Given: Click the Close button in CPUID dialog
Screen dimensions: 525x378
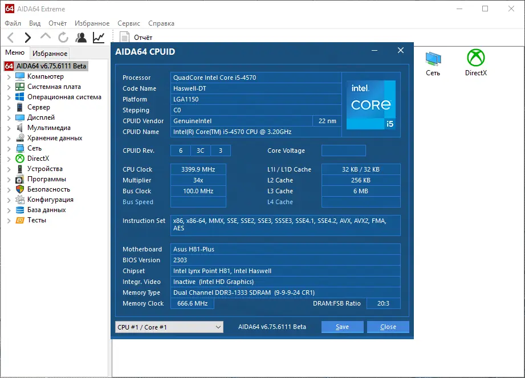Looking at the screenshot, I should tap(388, 327).
